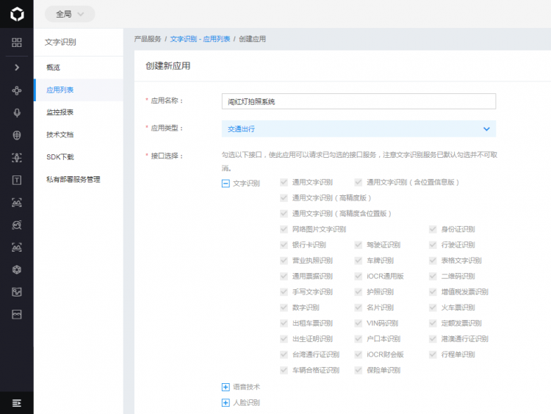
Task: Open the four-square product grid icon
Action: [16, 43]
